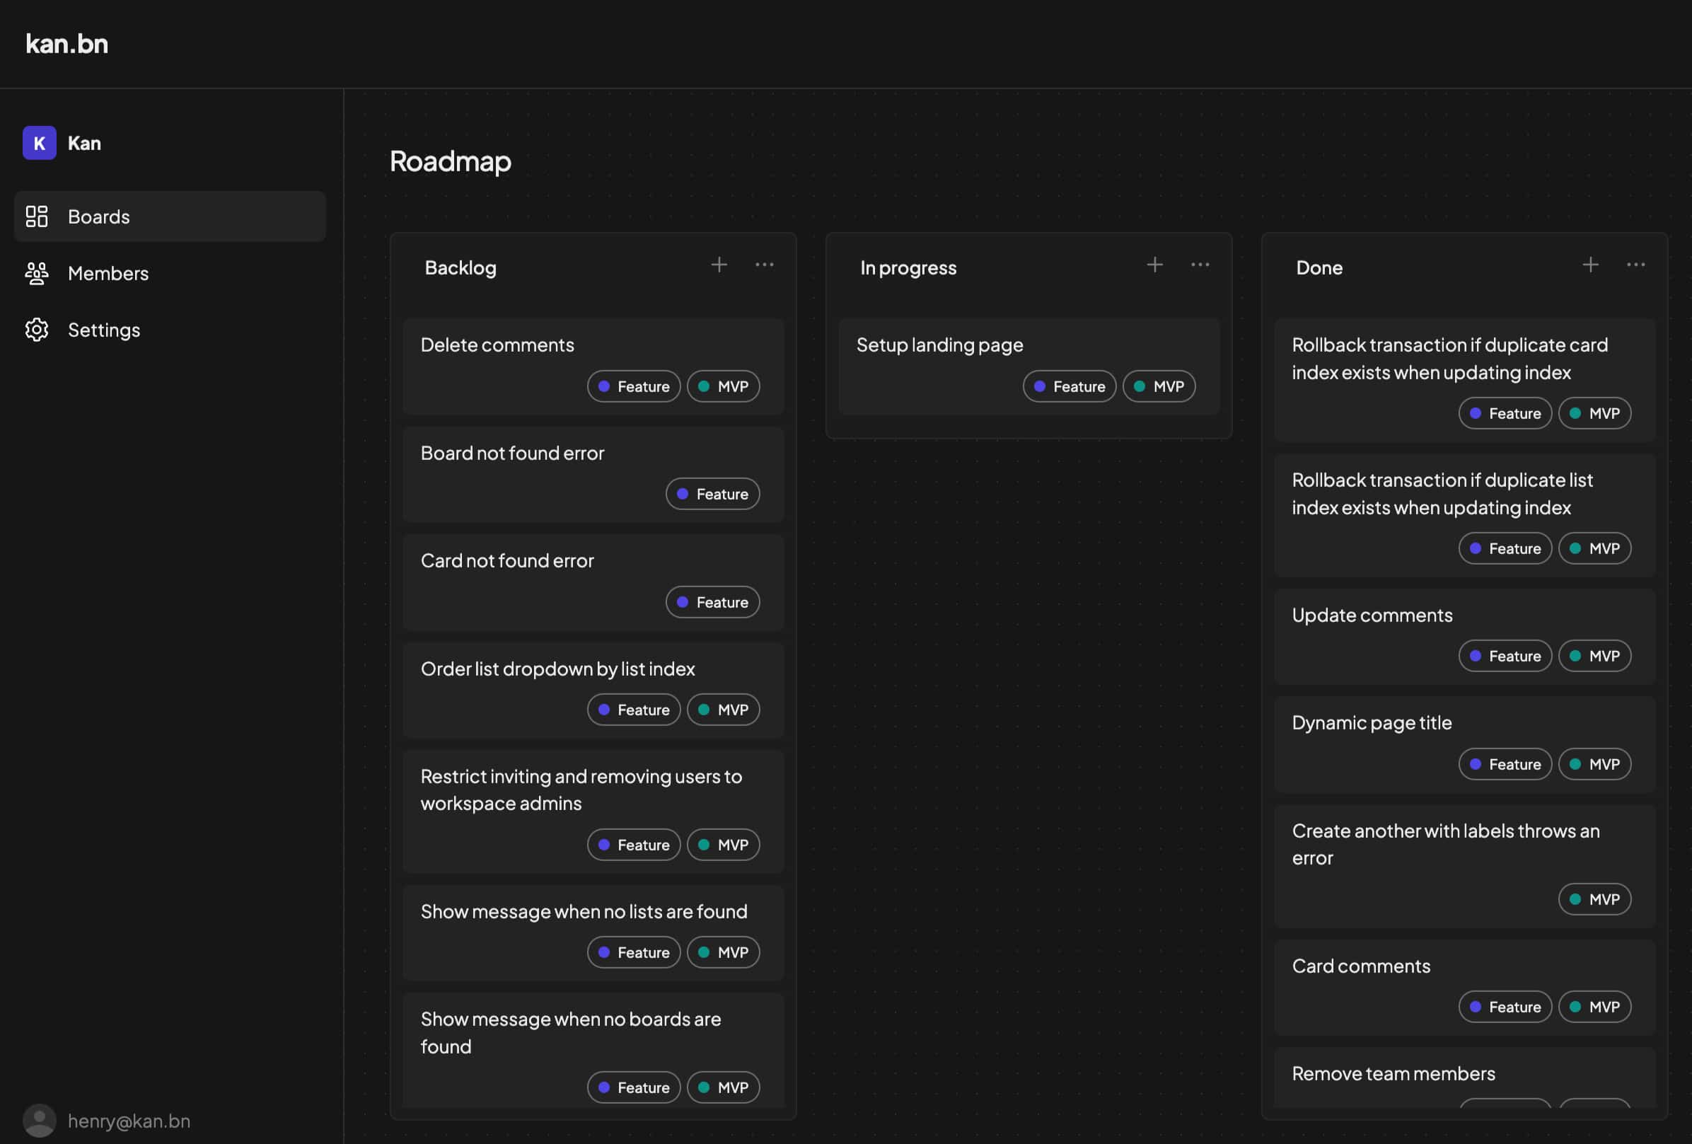Viewport: 1692px width, 1144px height.
Task: Open the Done list three-dot menu
Action: [x=1635, y=265]
